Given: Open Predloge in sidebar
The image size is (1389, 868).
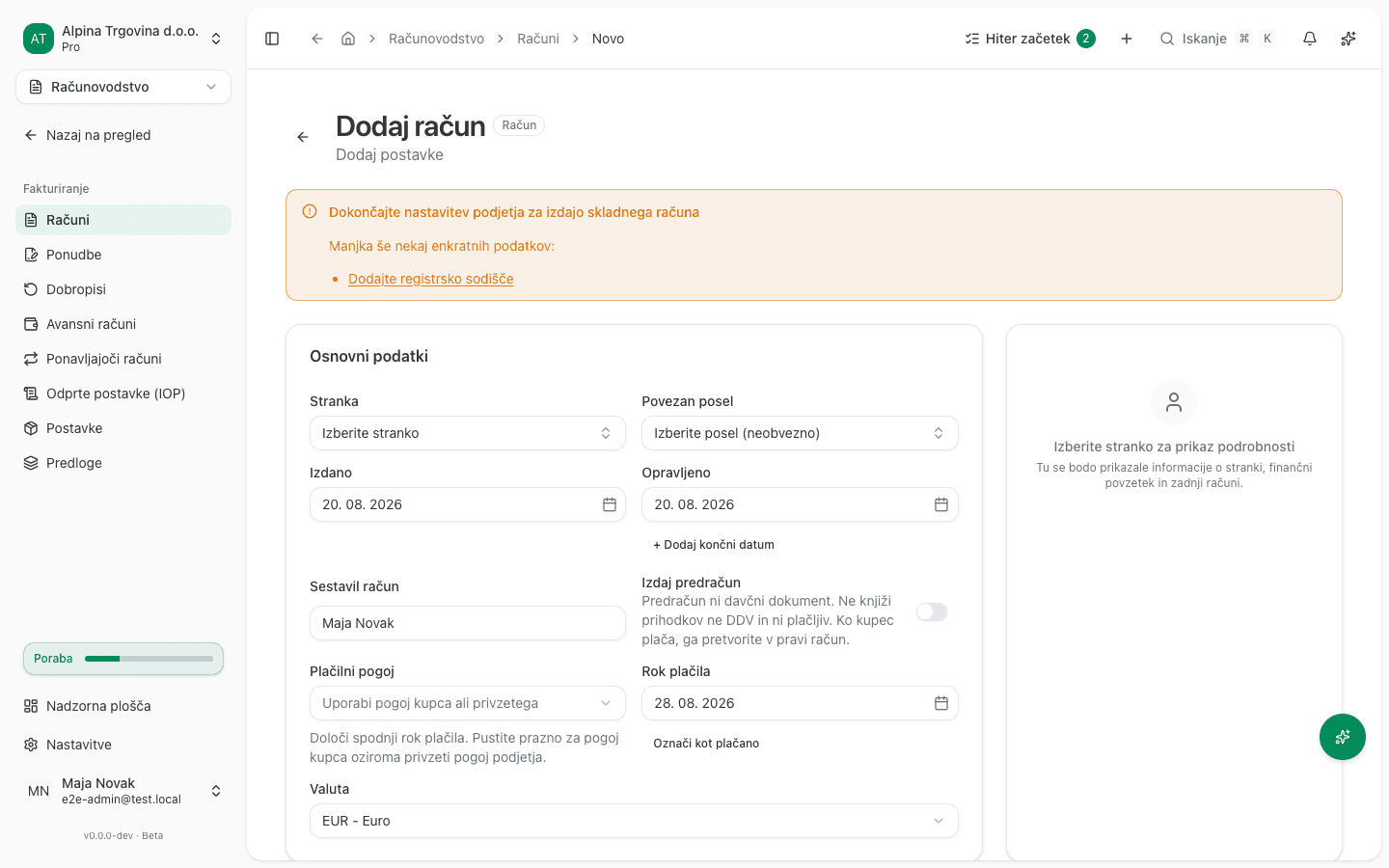Looking at the screenshot, I should tap(123, 463).
